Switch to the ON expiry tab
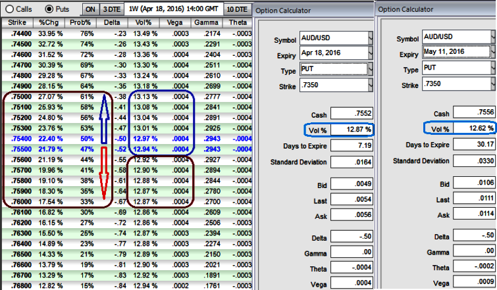This screenshot has width=497, height=290. tap(90, 9)
